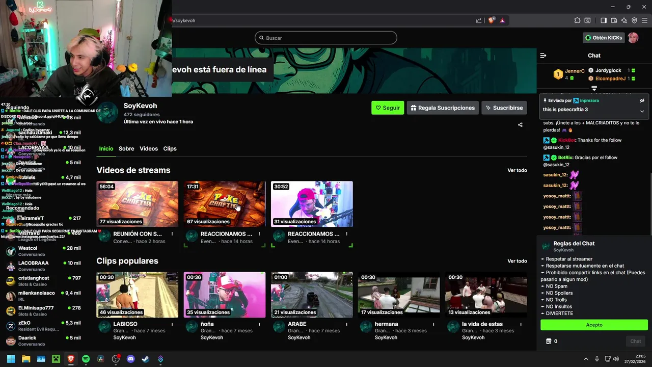Open the 30:52 stream video thumbnail
Screen dimensions: 652x367
[x=312, y=204]
